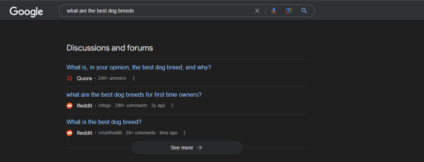The height and width of the screenshot is (162, 424).
Task: Open three-dot menu for r/dogs result
Action: pos(172,105)
